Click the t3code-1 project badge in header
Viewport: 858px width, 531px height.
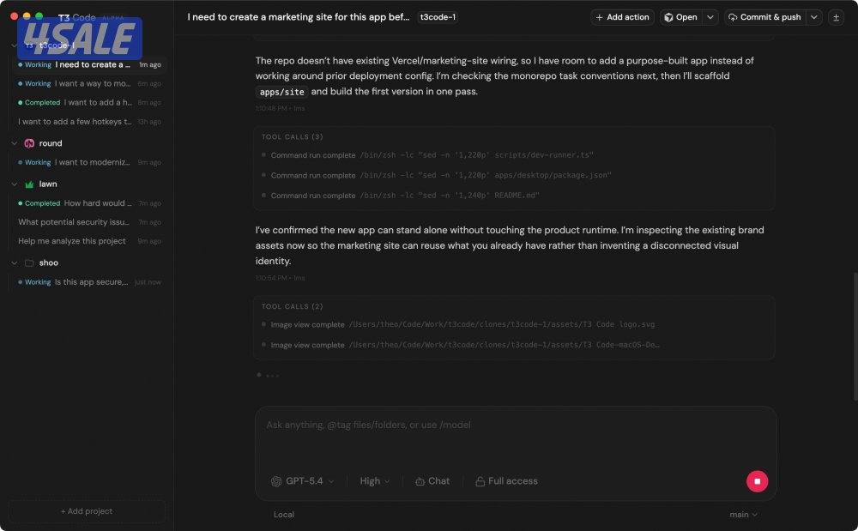(438, 17)
